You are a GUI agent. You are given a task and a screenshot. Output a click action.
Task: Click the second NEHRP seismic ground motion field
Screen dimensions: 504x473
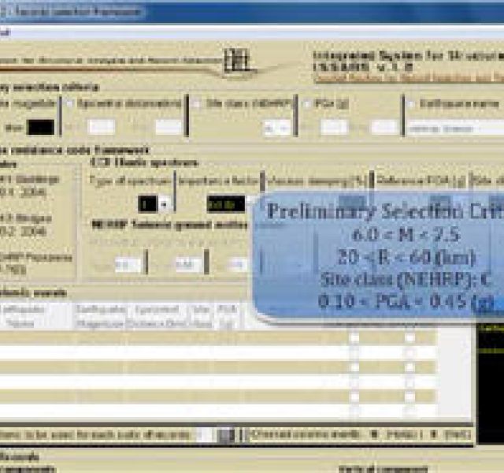point(188,265)
